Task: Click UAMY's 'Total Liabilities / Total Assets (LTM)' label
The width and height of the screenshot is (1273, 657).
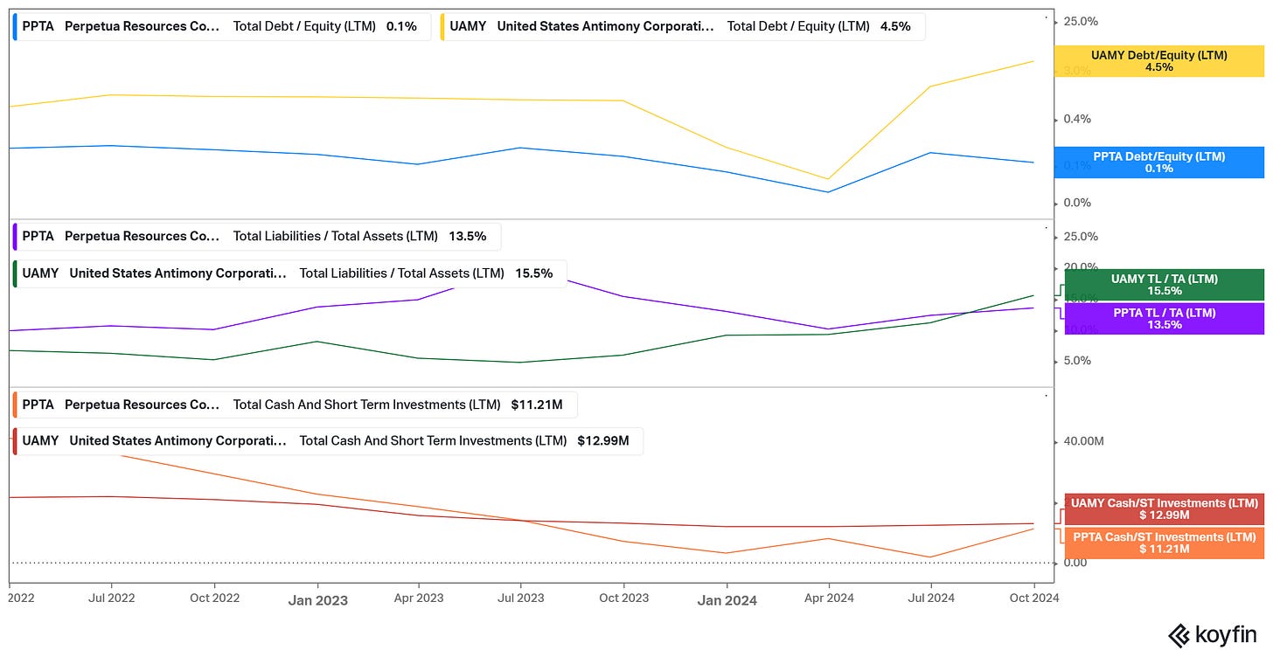Action: (402, 273)
